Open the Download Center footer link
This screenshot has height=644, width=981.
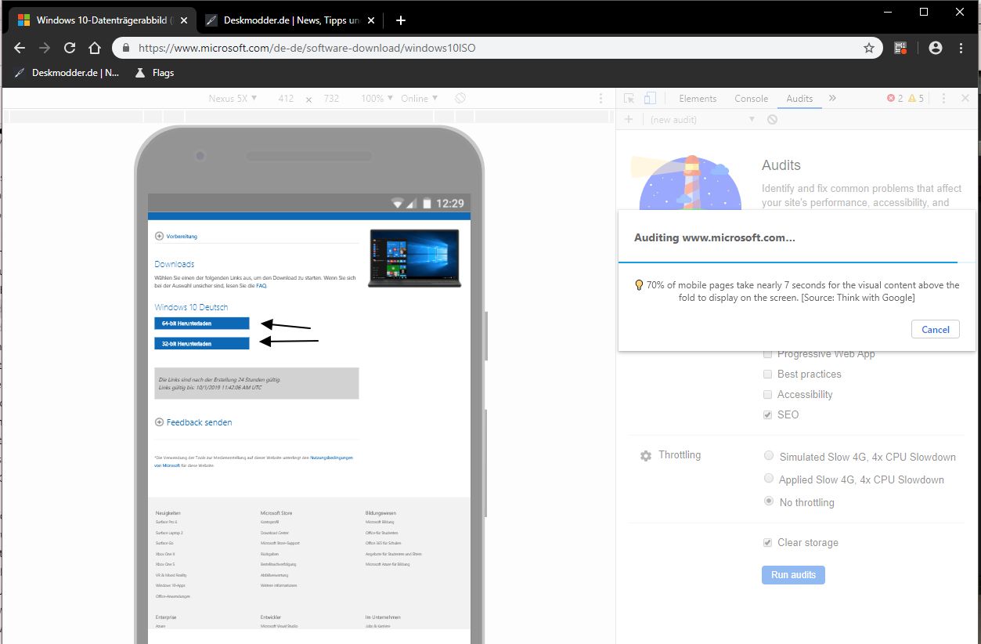(275, 533)
